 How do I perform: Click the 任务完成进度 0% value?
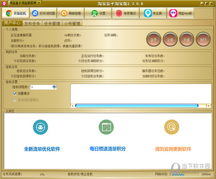pos(42,174)
